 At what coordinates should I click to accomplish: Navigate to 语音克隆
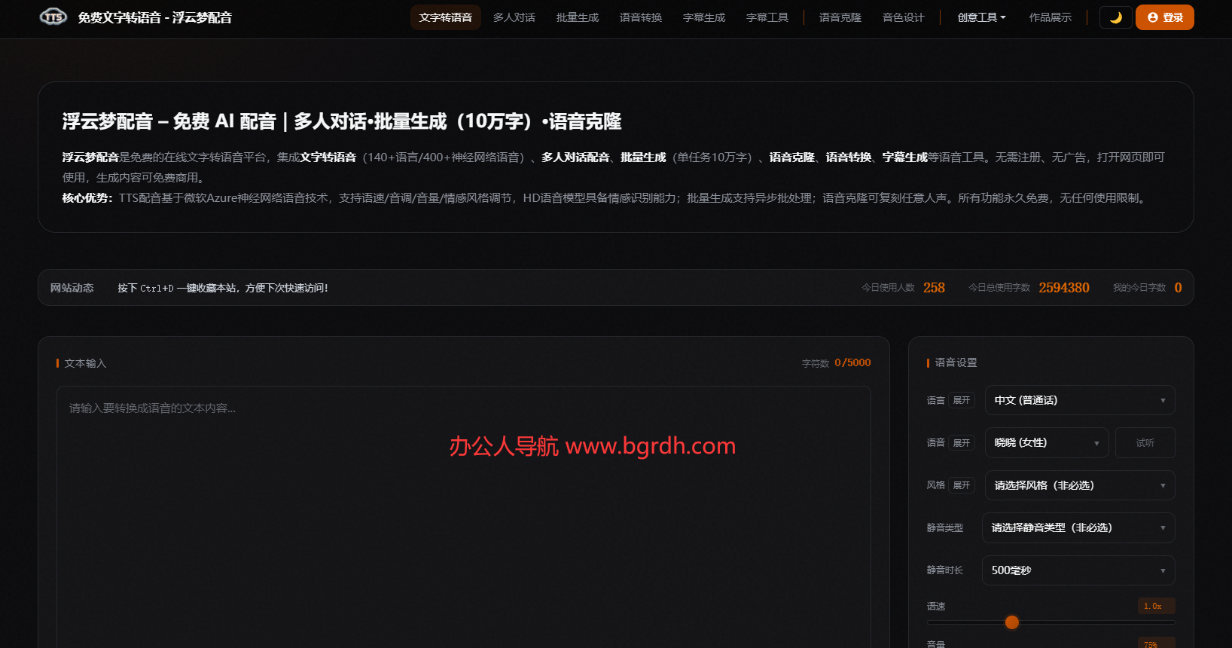840,17
